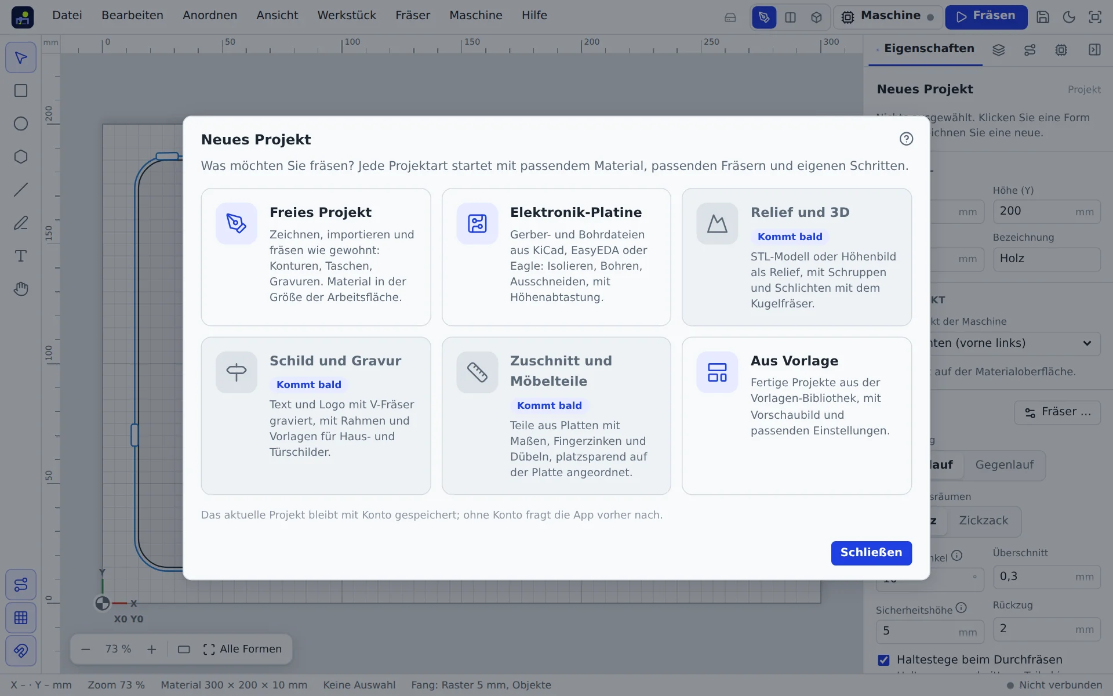
Task: Open the layers panel icon
Action: coord(998,50)
